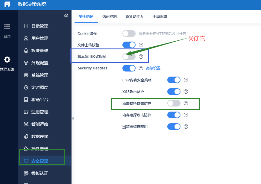Show help for 浏览器缓存禁用
The image size is (261, 184).
(186, 127)
